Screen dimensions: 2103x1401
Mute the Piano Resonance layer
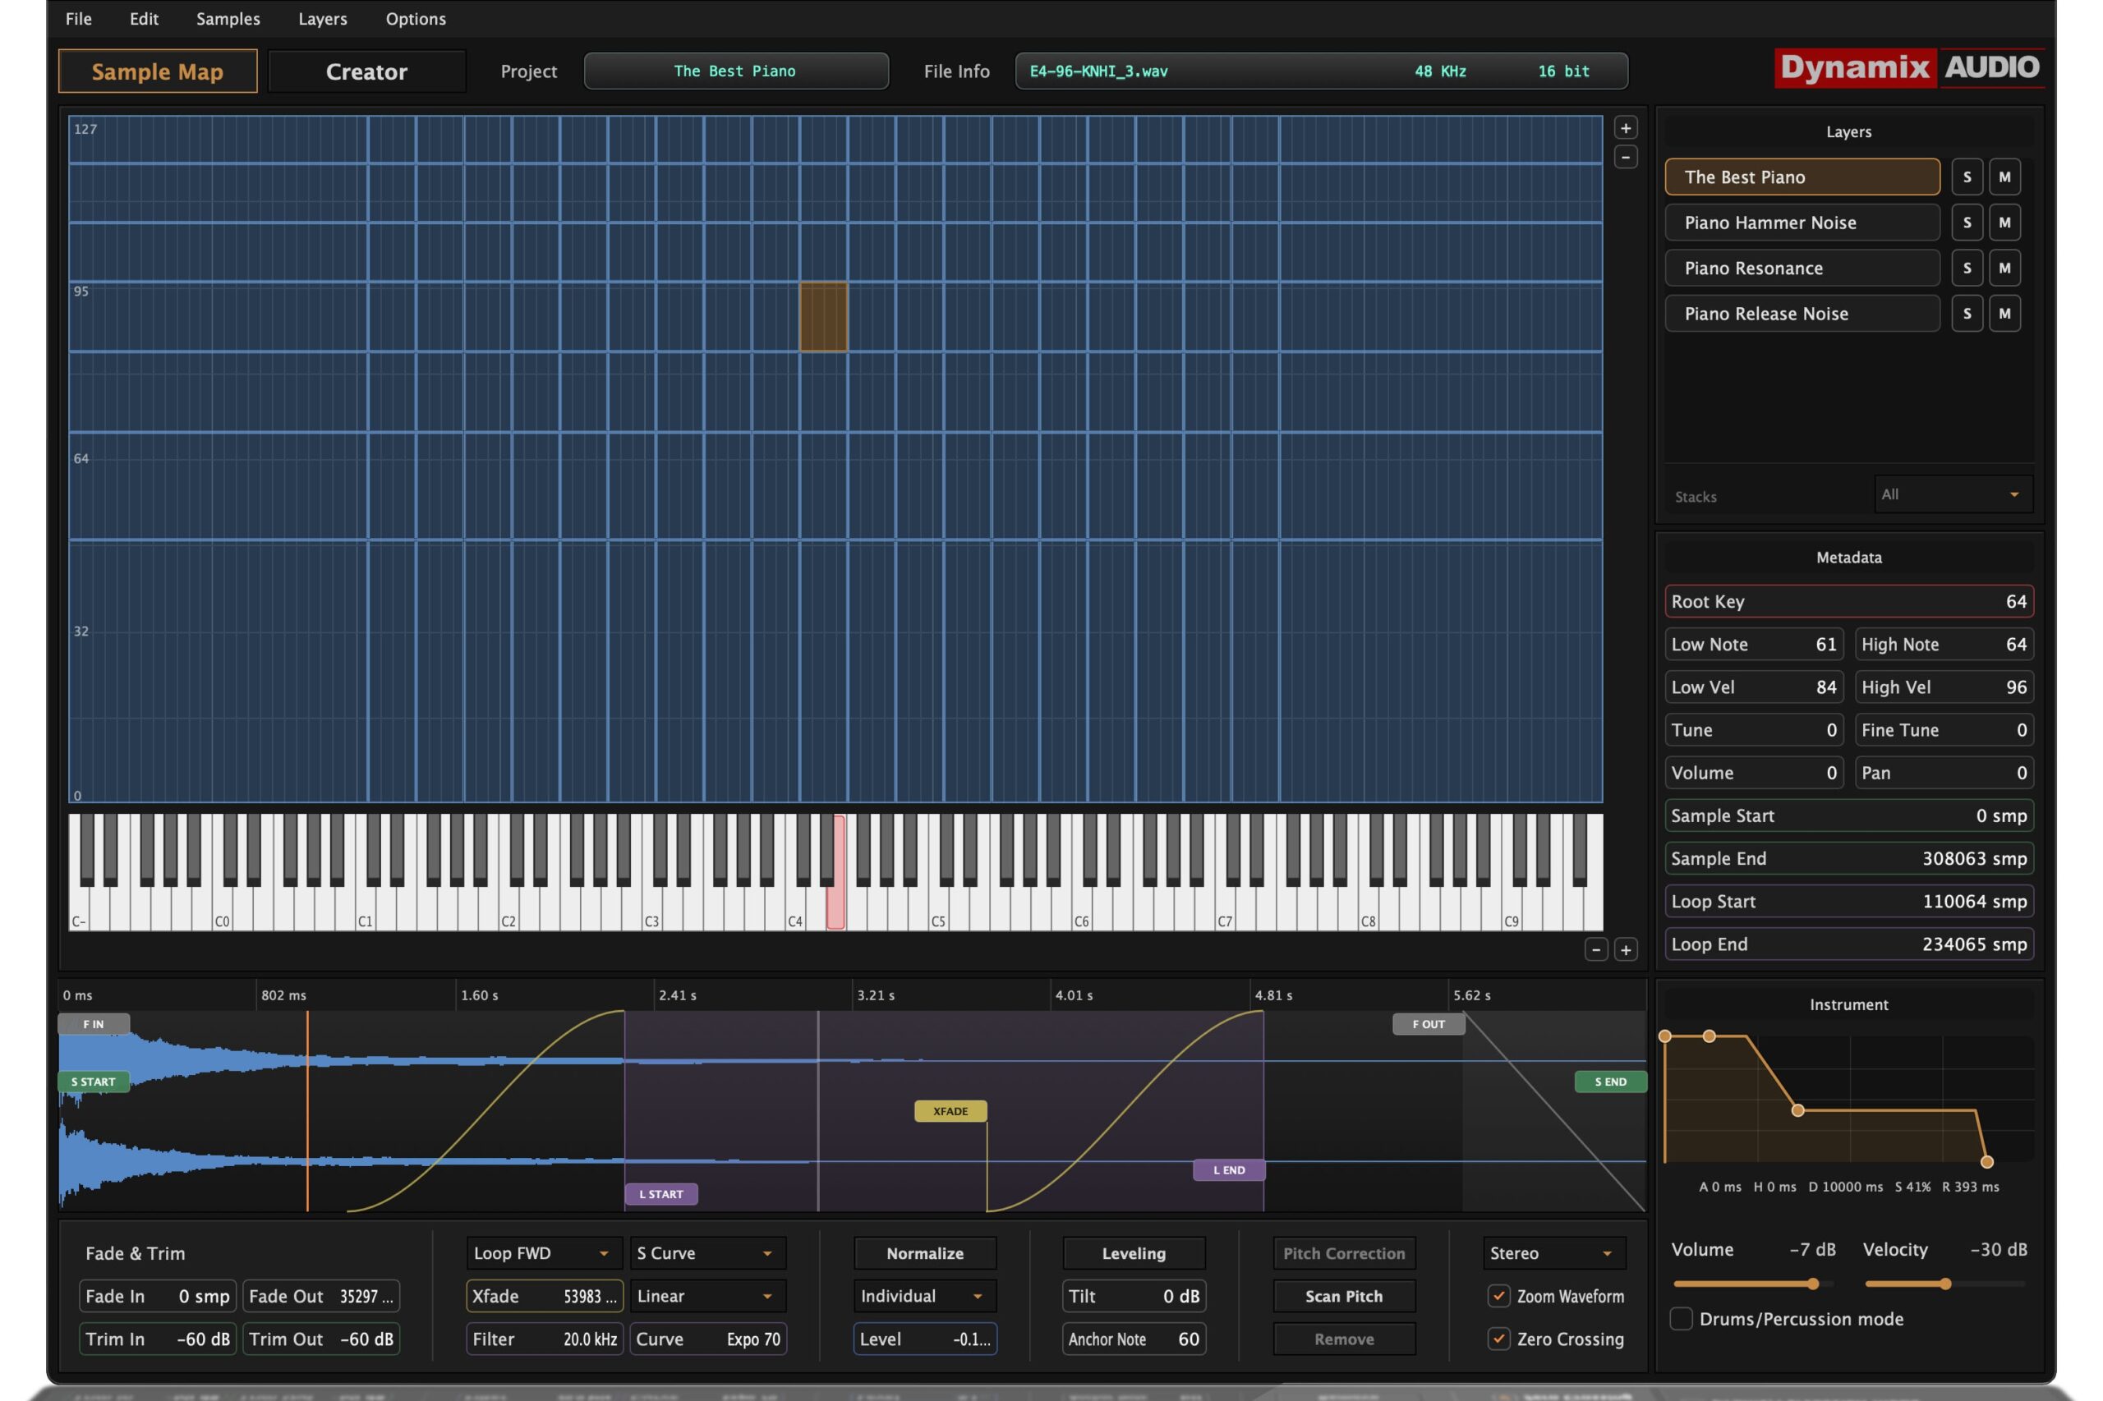(2004, 268)
